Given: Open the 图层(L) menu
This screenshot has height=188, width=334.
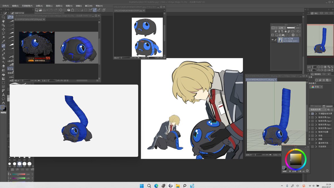Looking at the screenshot, I should [x=50, y=6].
